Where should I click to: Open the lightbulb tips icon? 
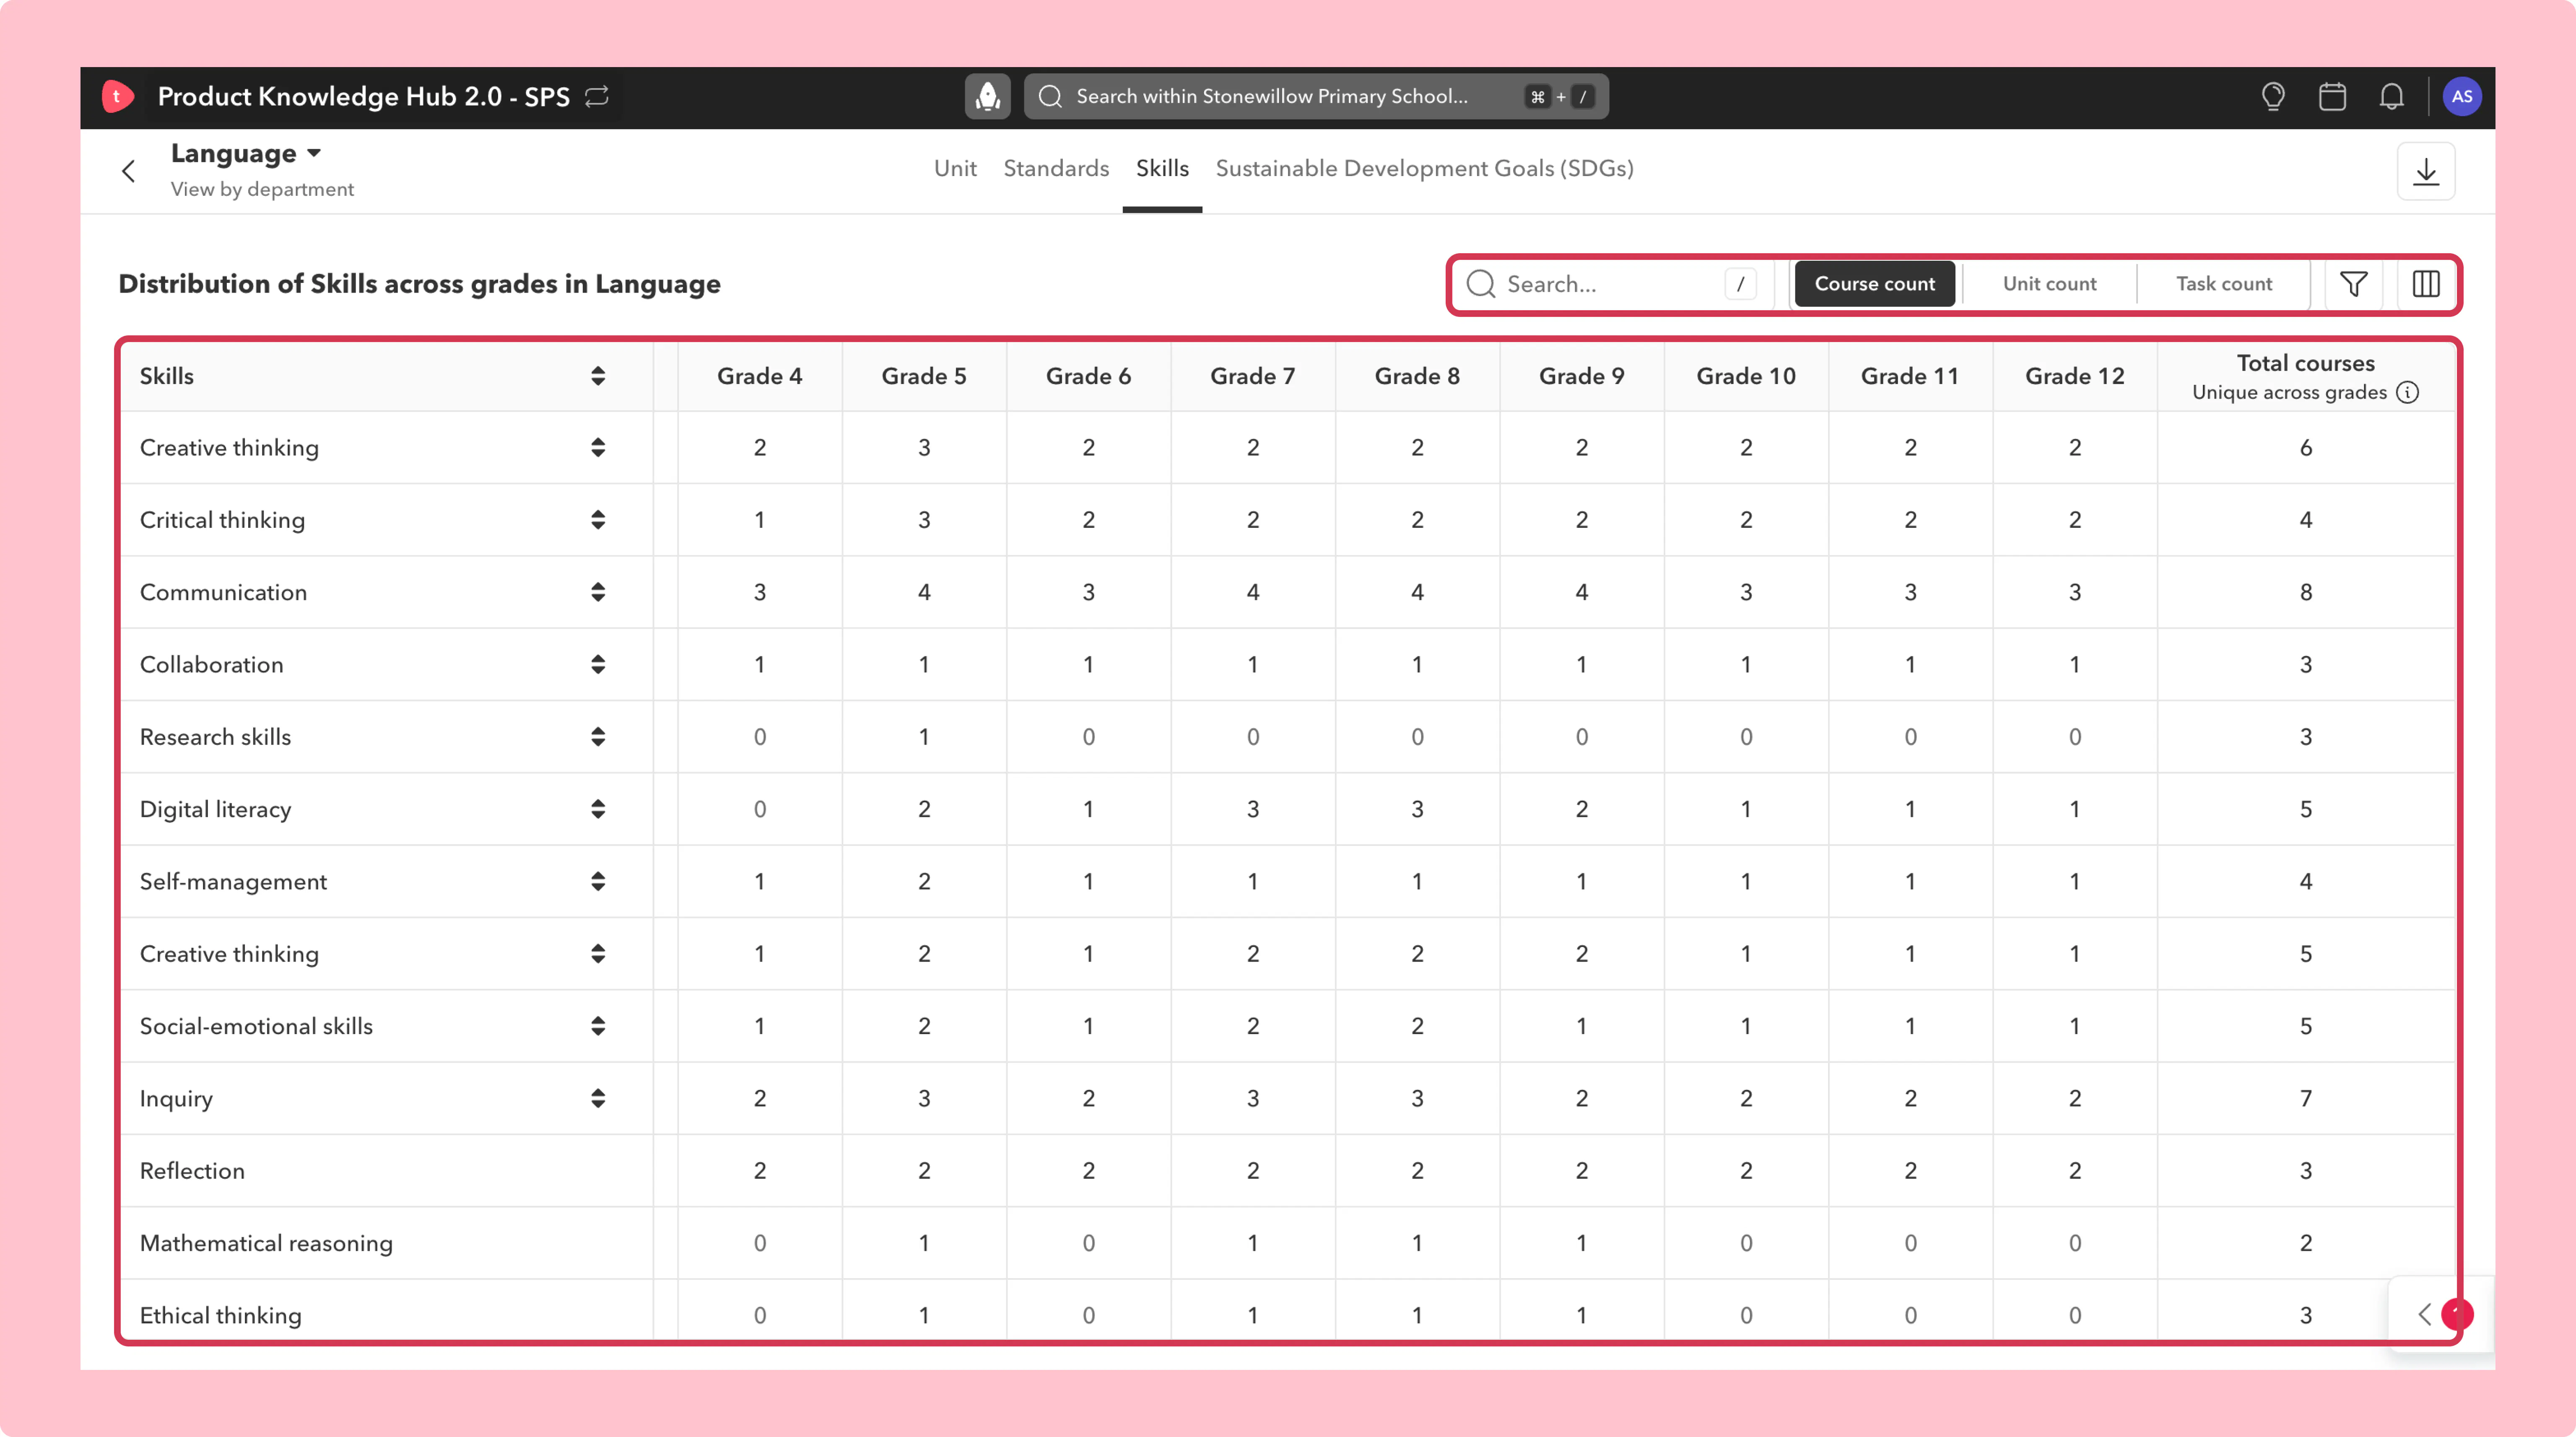(x=2273, y=96)
